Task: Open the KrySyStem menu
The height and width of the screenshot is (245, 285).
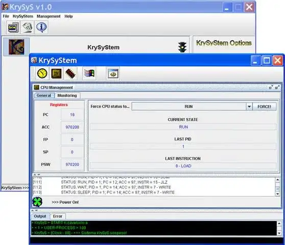Action: pos(23,16)
